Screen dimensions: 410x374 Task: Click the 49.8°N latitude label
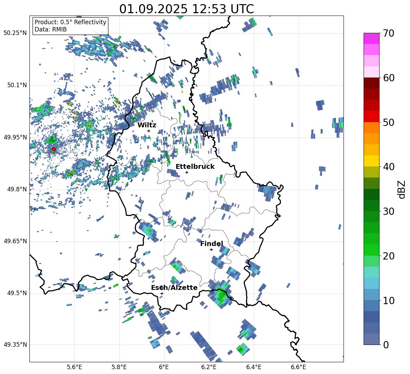click(x=17, y=189)
